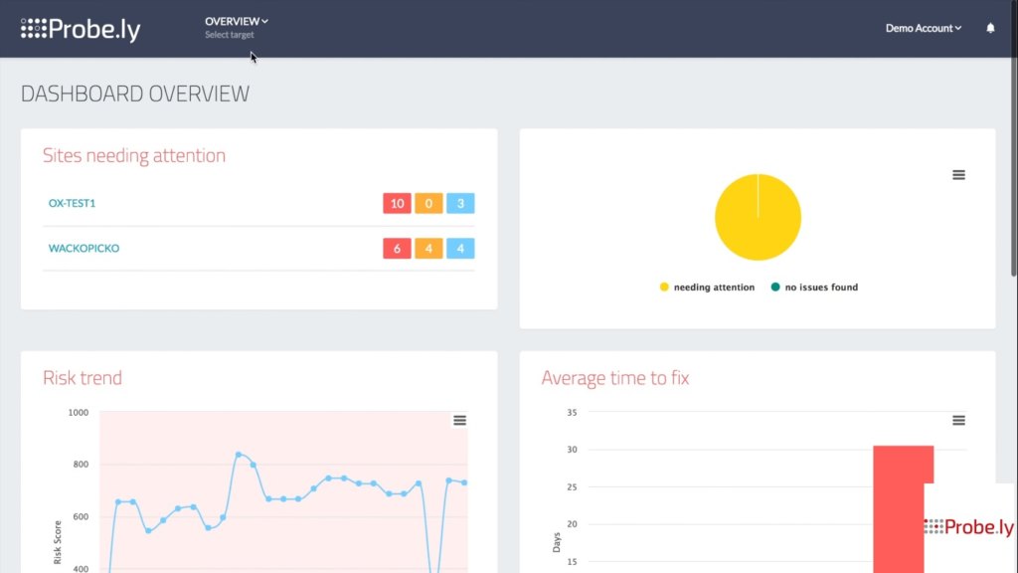Click the yellow slice of the pie chart
Image resolution: width=1018 pixels, height=573 pixels.
[x=758, y=217]
